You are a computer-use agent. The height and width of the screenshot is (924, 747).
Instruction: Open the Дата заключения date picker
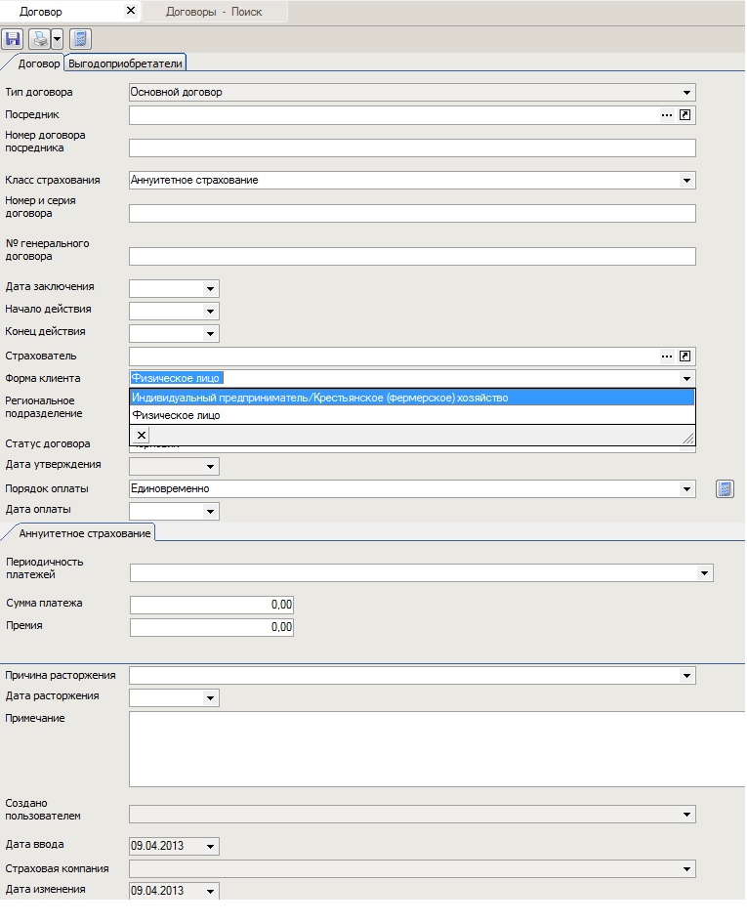[209, 289]
